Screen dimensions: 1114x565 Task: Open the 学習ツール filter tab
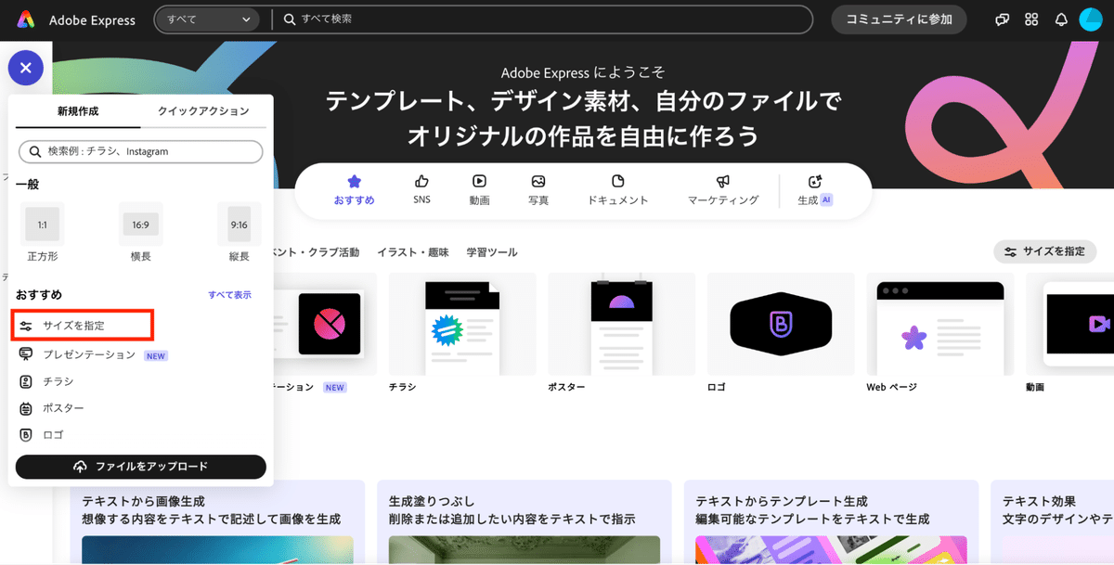click(x=492, y=252)
